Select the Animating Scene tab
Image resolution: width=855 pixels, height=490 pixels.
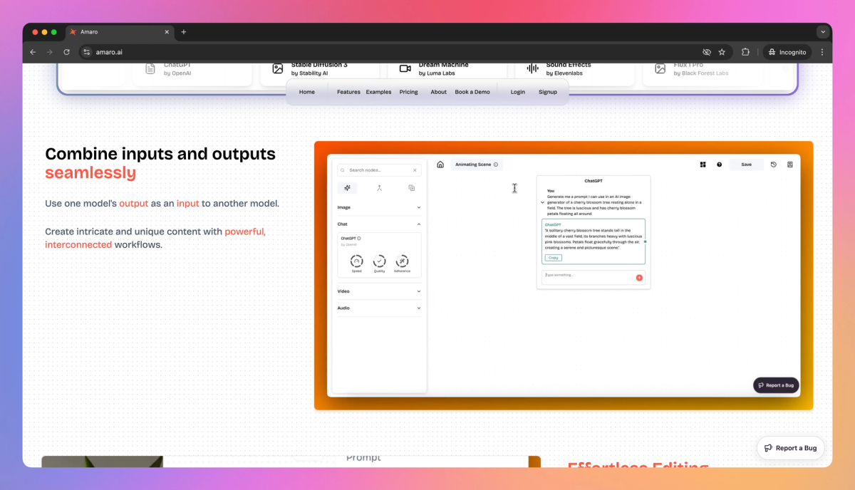pyautogui.click(x=477, y=165)
